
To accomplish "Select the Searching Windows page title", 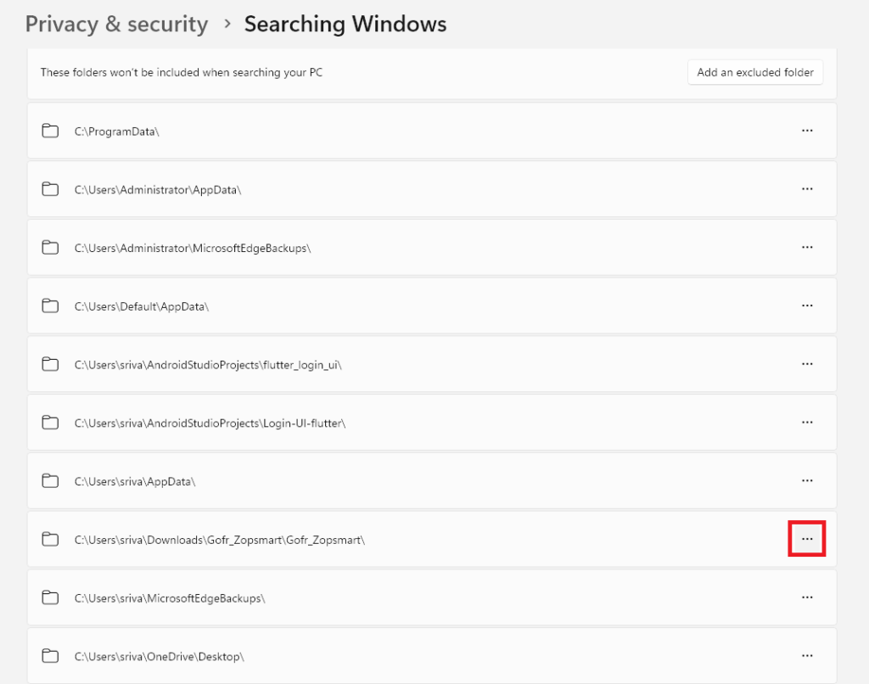I will click(345, 24).
